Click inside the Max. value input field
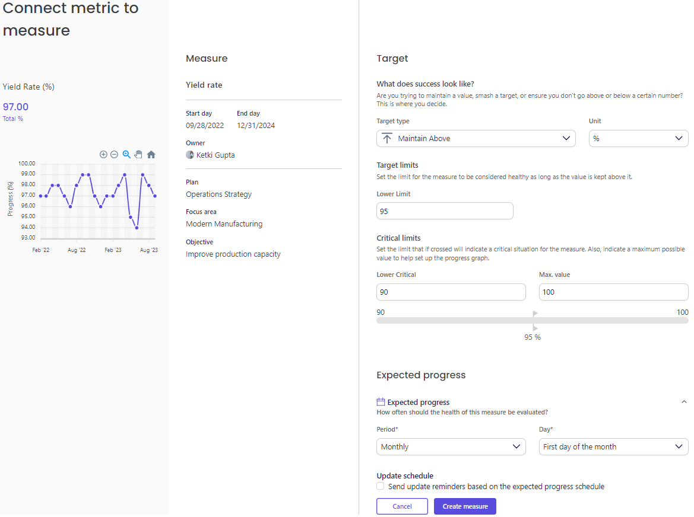The image size is (694, 517). [613, 292]
